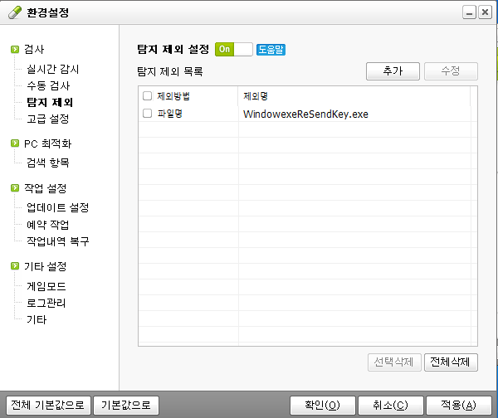Confirm with the 확인(O) button
Image resolution: width=498 pixels, height=418 pixels.
coord(323,405)
